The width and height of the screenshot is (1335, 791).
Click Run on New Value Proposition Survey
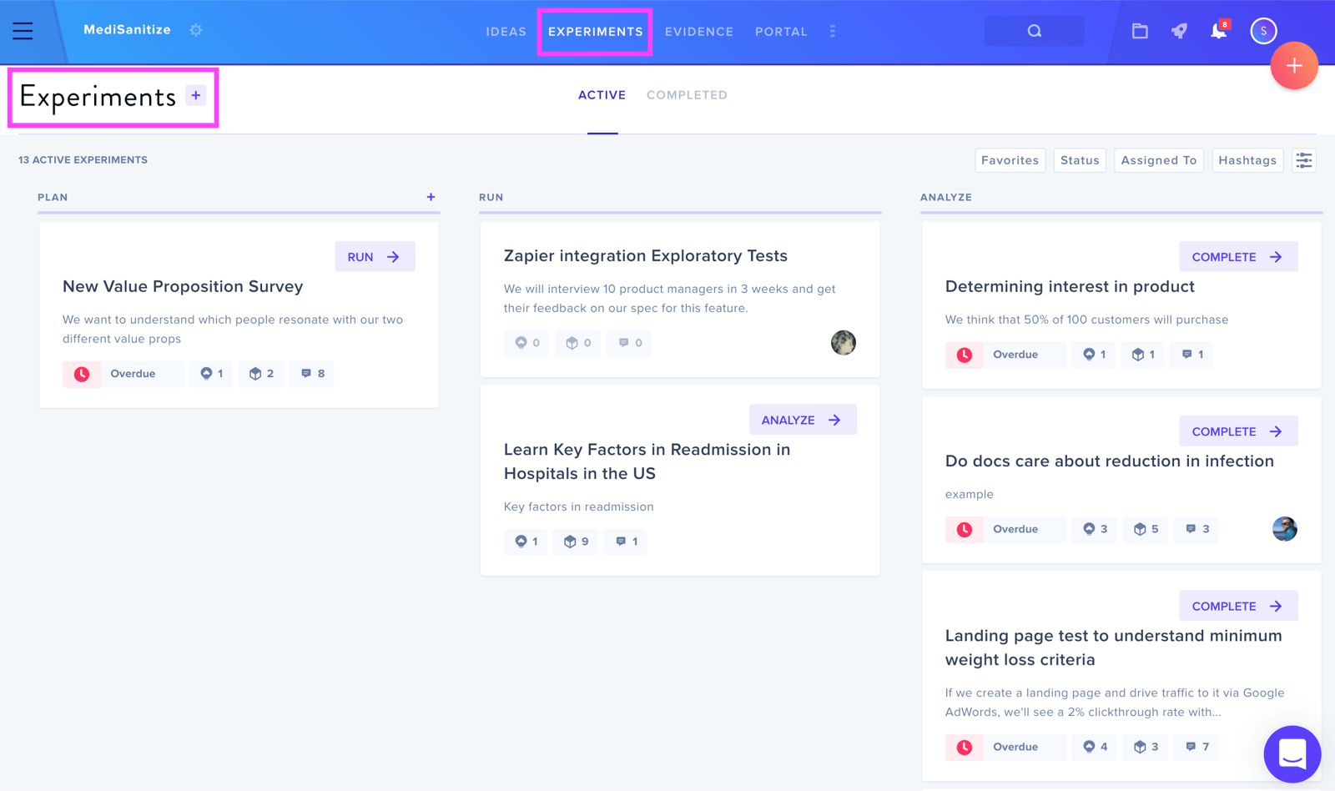pyautogui.click(x=375, y=257)
